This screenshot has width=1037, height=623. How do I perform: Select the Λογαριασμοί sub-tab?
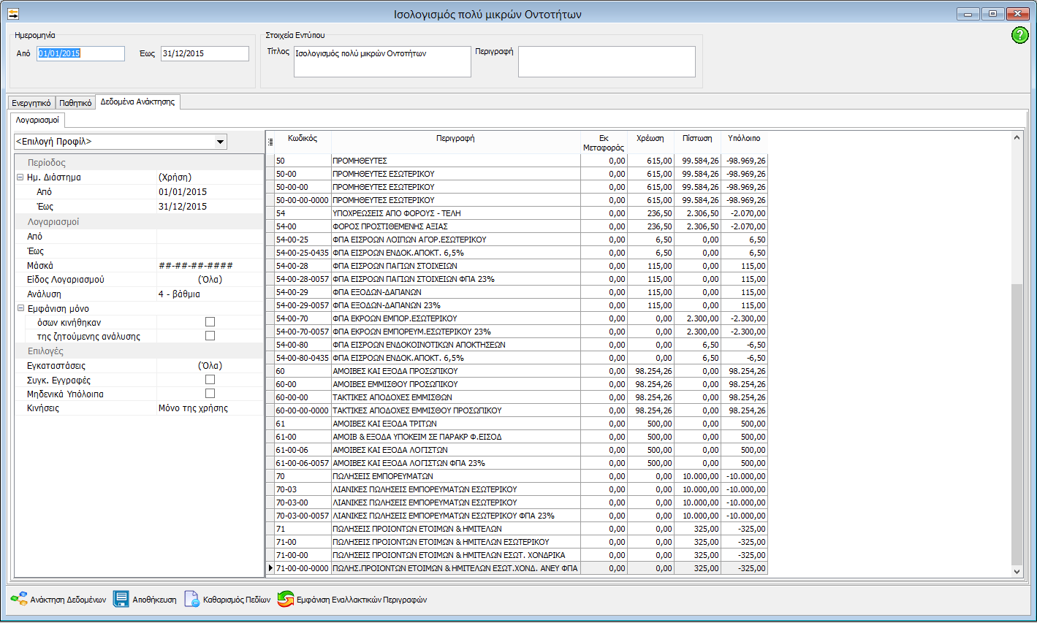(37, 120)
